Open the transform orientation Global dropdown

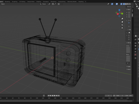tap(44, 4)
